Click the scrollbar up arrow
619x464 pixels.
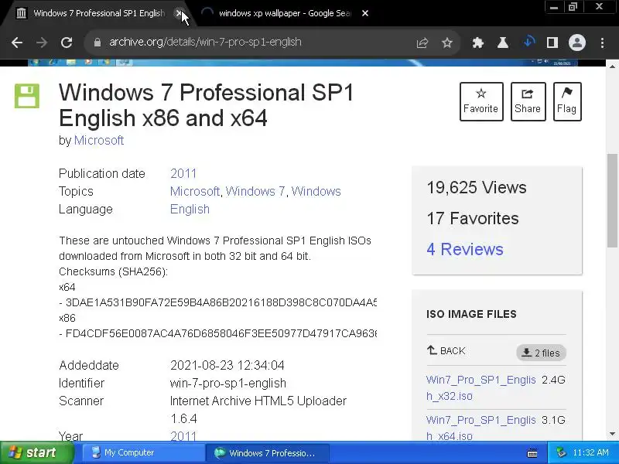(612, 67)
